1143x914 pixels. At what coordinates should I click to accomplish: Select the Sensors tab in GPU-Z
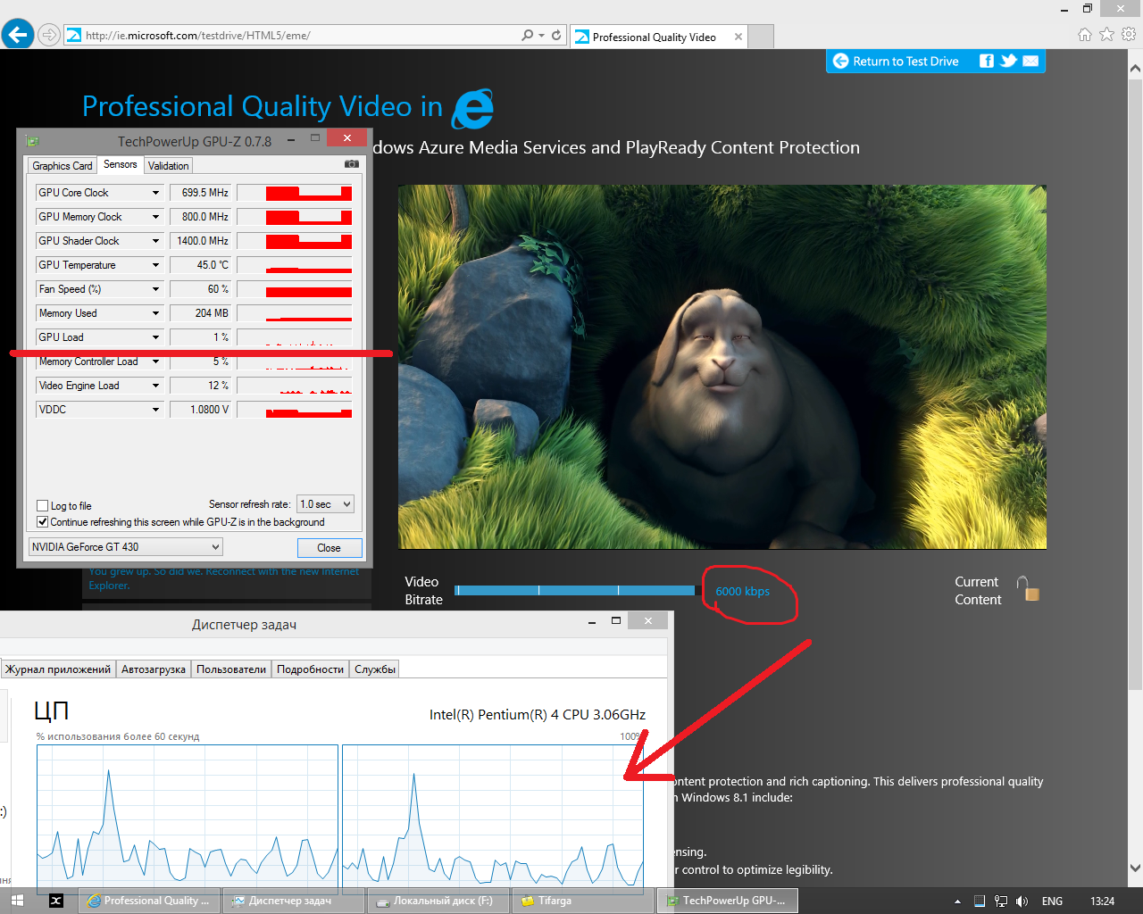(x=120, y=164)
